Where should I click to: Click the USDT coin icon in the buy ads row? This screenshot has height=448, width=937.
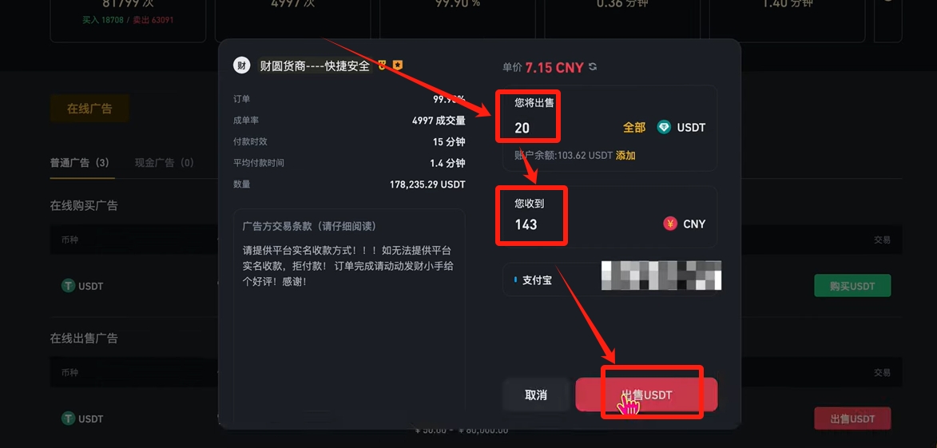[69, 286]
